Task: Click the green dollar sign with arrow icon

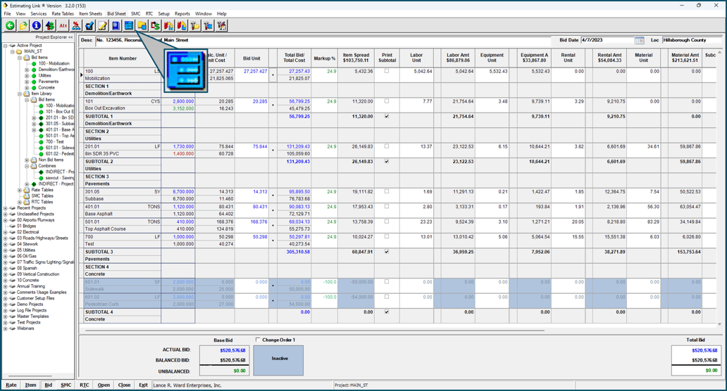Action: (49, 26)
